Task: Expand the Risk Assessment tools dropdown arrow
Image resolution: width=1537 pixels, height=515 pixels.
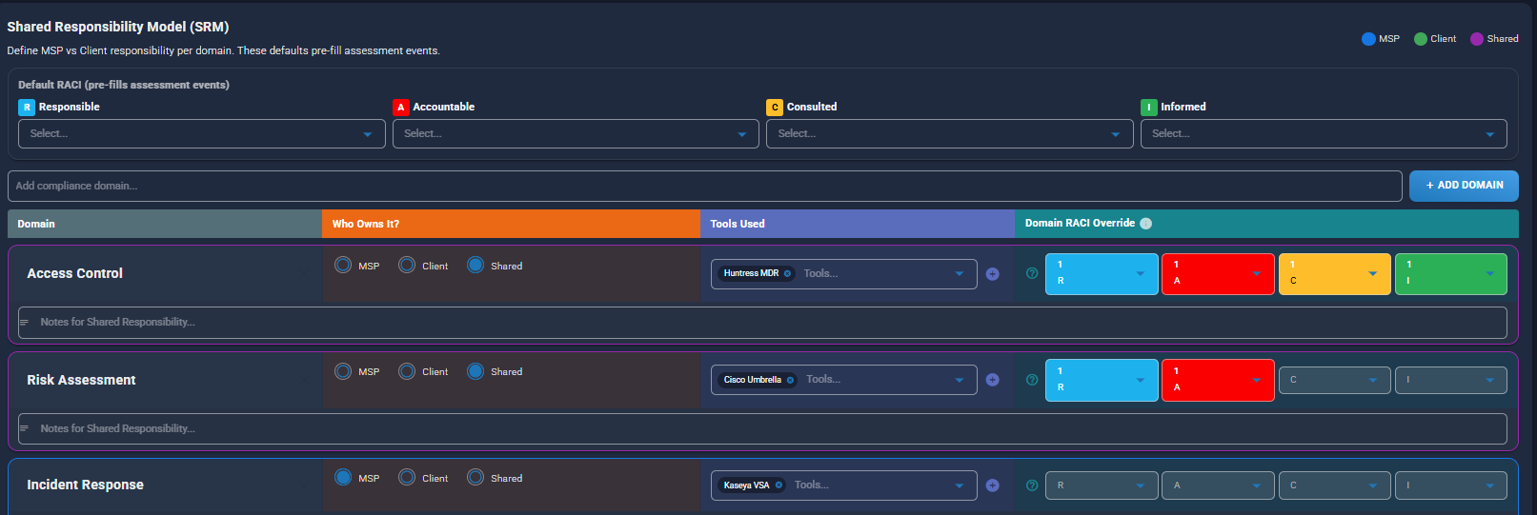Action: [959, 380]
